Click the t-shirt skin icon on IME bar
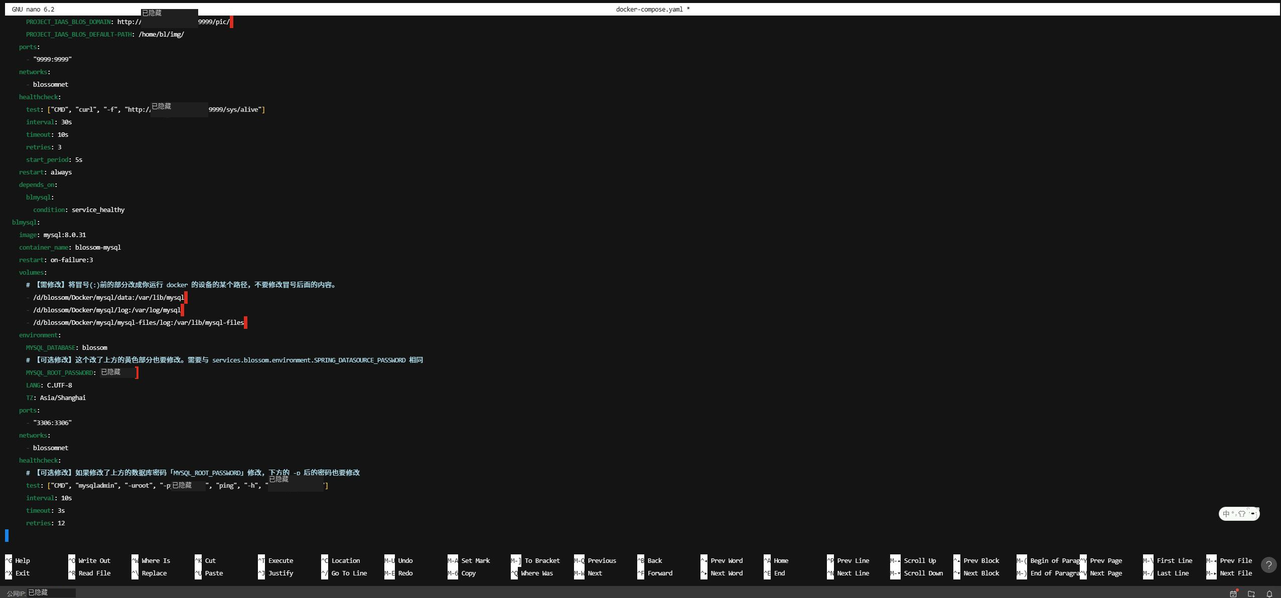 click(x=1242, y=513)
